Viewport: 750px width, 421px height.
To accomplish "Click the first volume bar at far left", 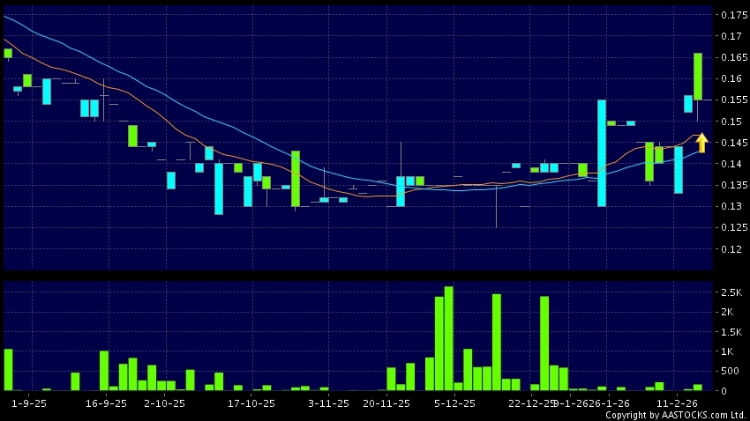I will 8,370.
